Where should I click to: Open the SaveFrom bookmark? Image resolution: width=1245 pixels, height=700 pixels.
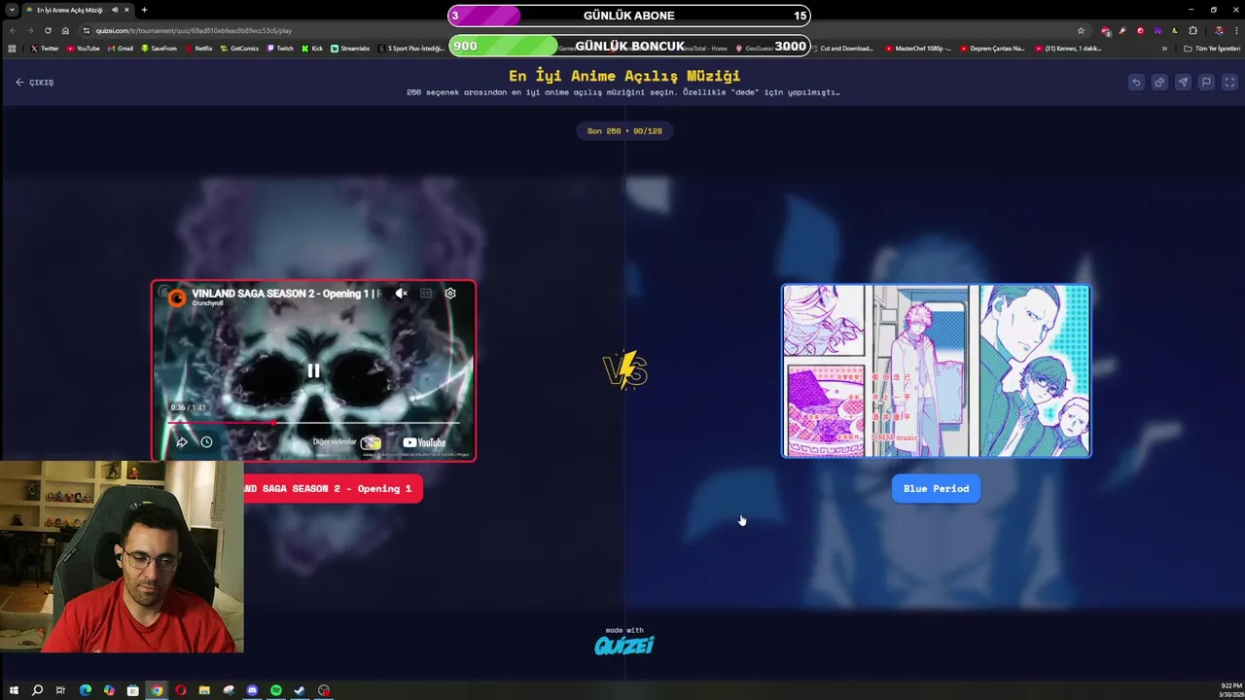click(x=159, y=49)
